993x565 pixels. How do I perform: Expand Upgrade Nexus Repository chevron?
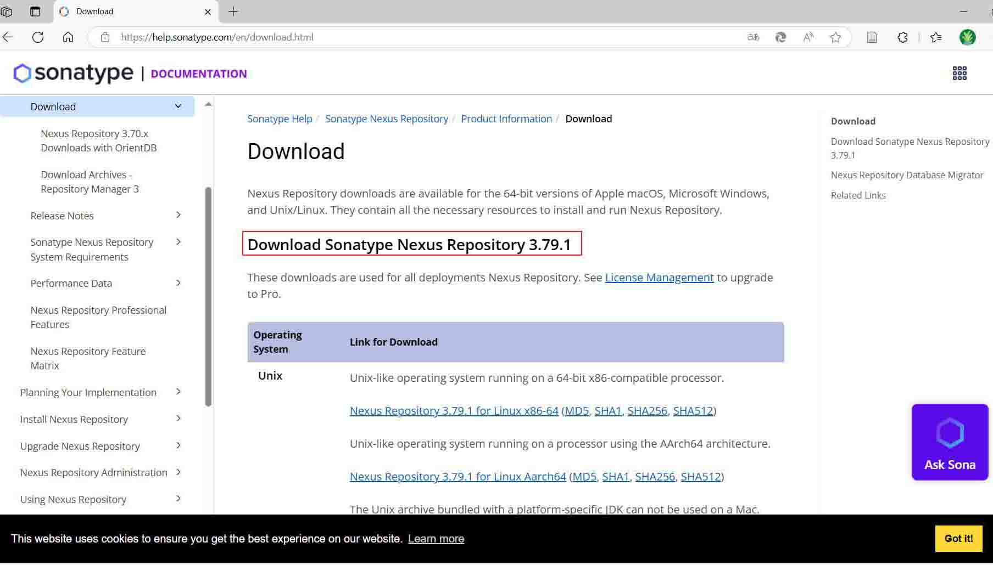[178, 445]
